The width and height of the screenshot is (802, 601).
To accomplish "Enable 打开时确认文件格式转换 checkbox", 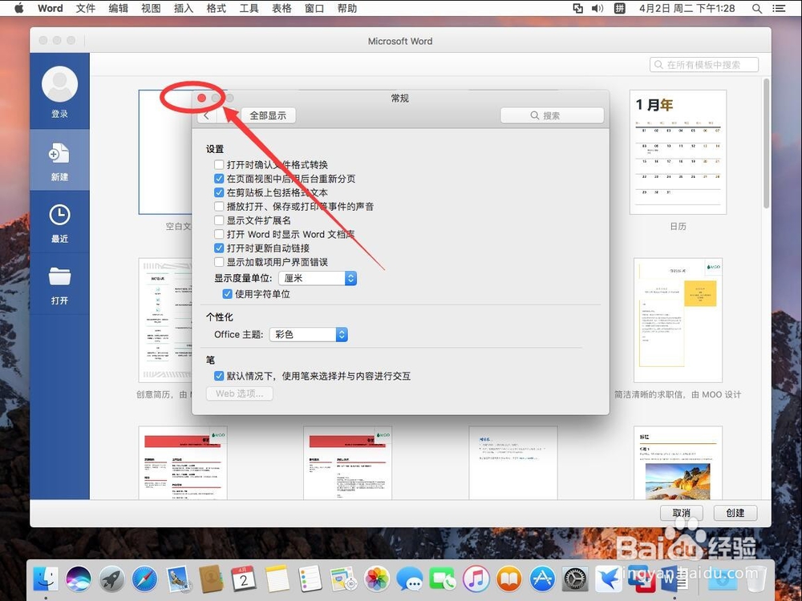I will [219, 164].
